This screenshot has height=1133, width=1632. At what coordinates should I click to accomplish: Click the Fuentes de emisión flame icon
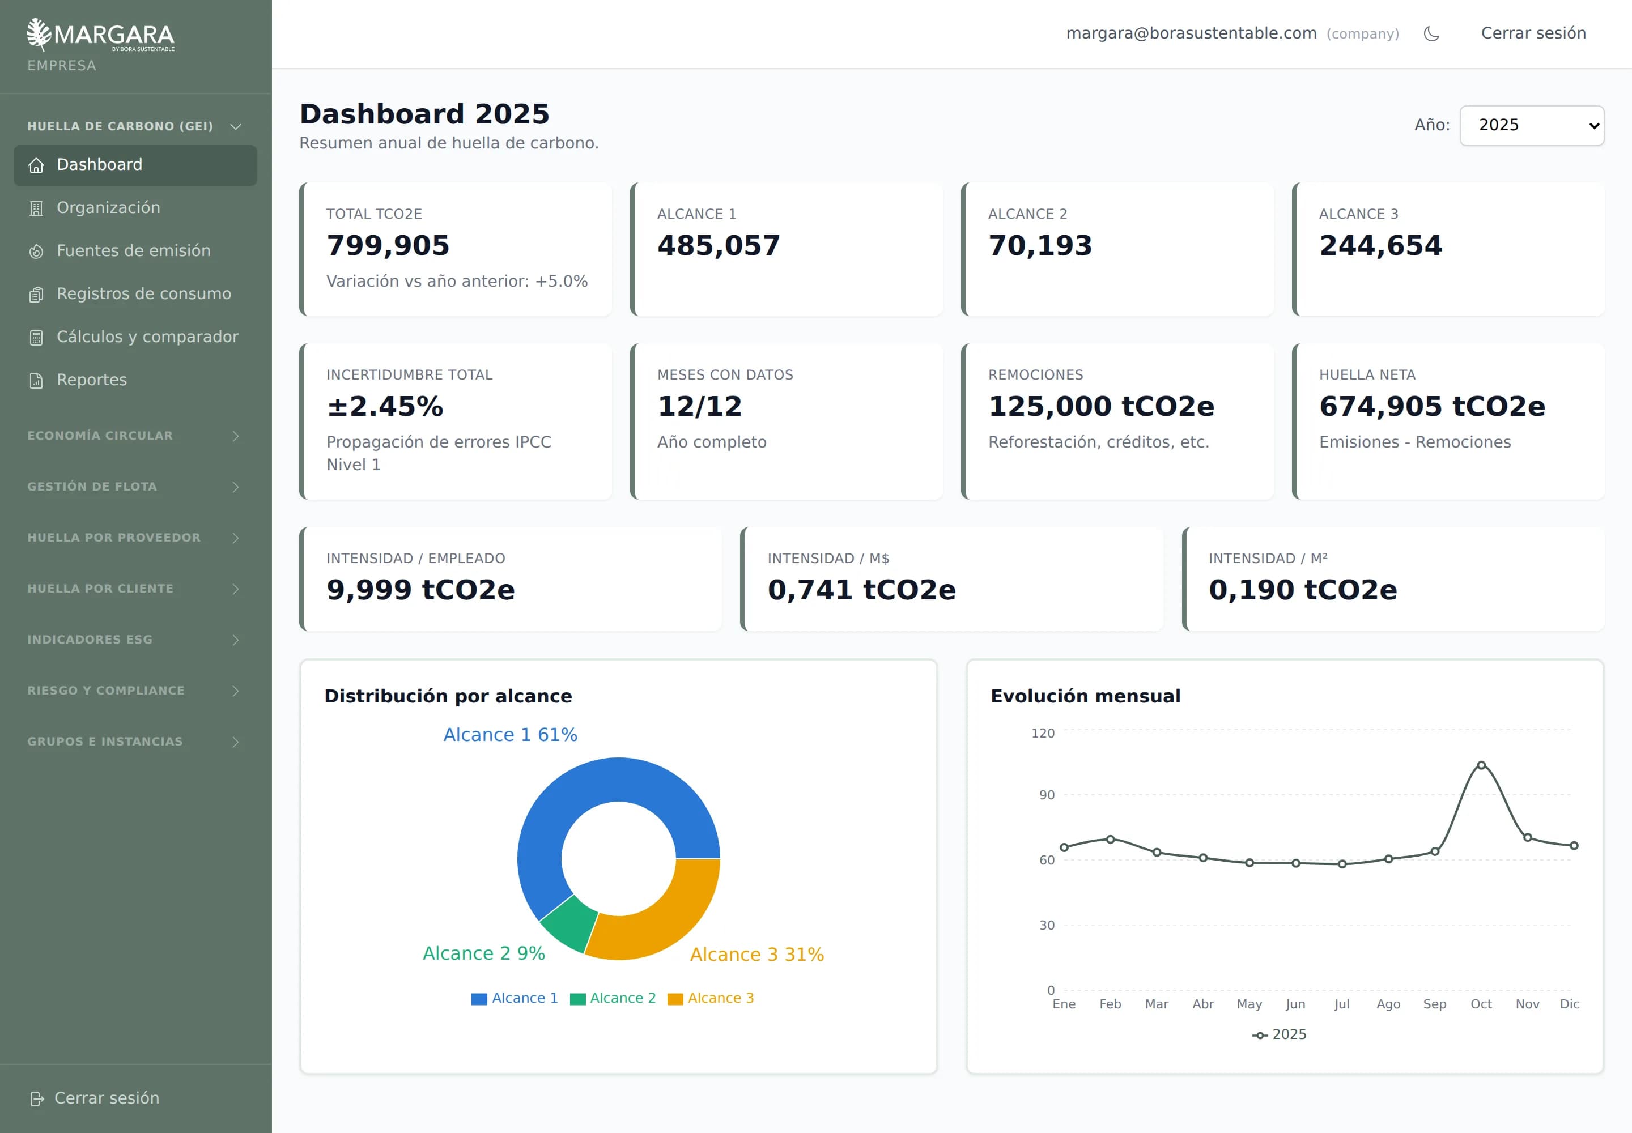tap(36, 252)
